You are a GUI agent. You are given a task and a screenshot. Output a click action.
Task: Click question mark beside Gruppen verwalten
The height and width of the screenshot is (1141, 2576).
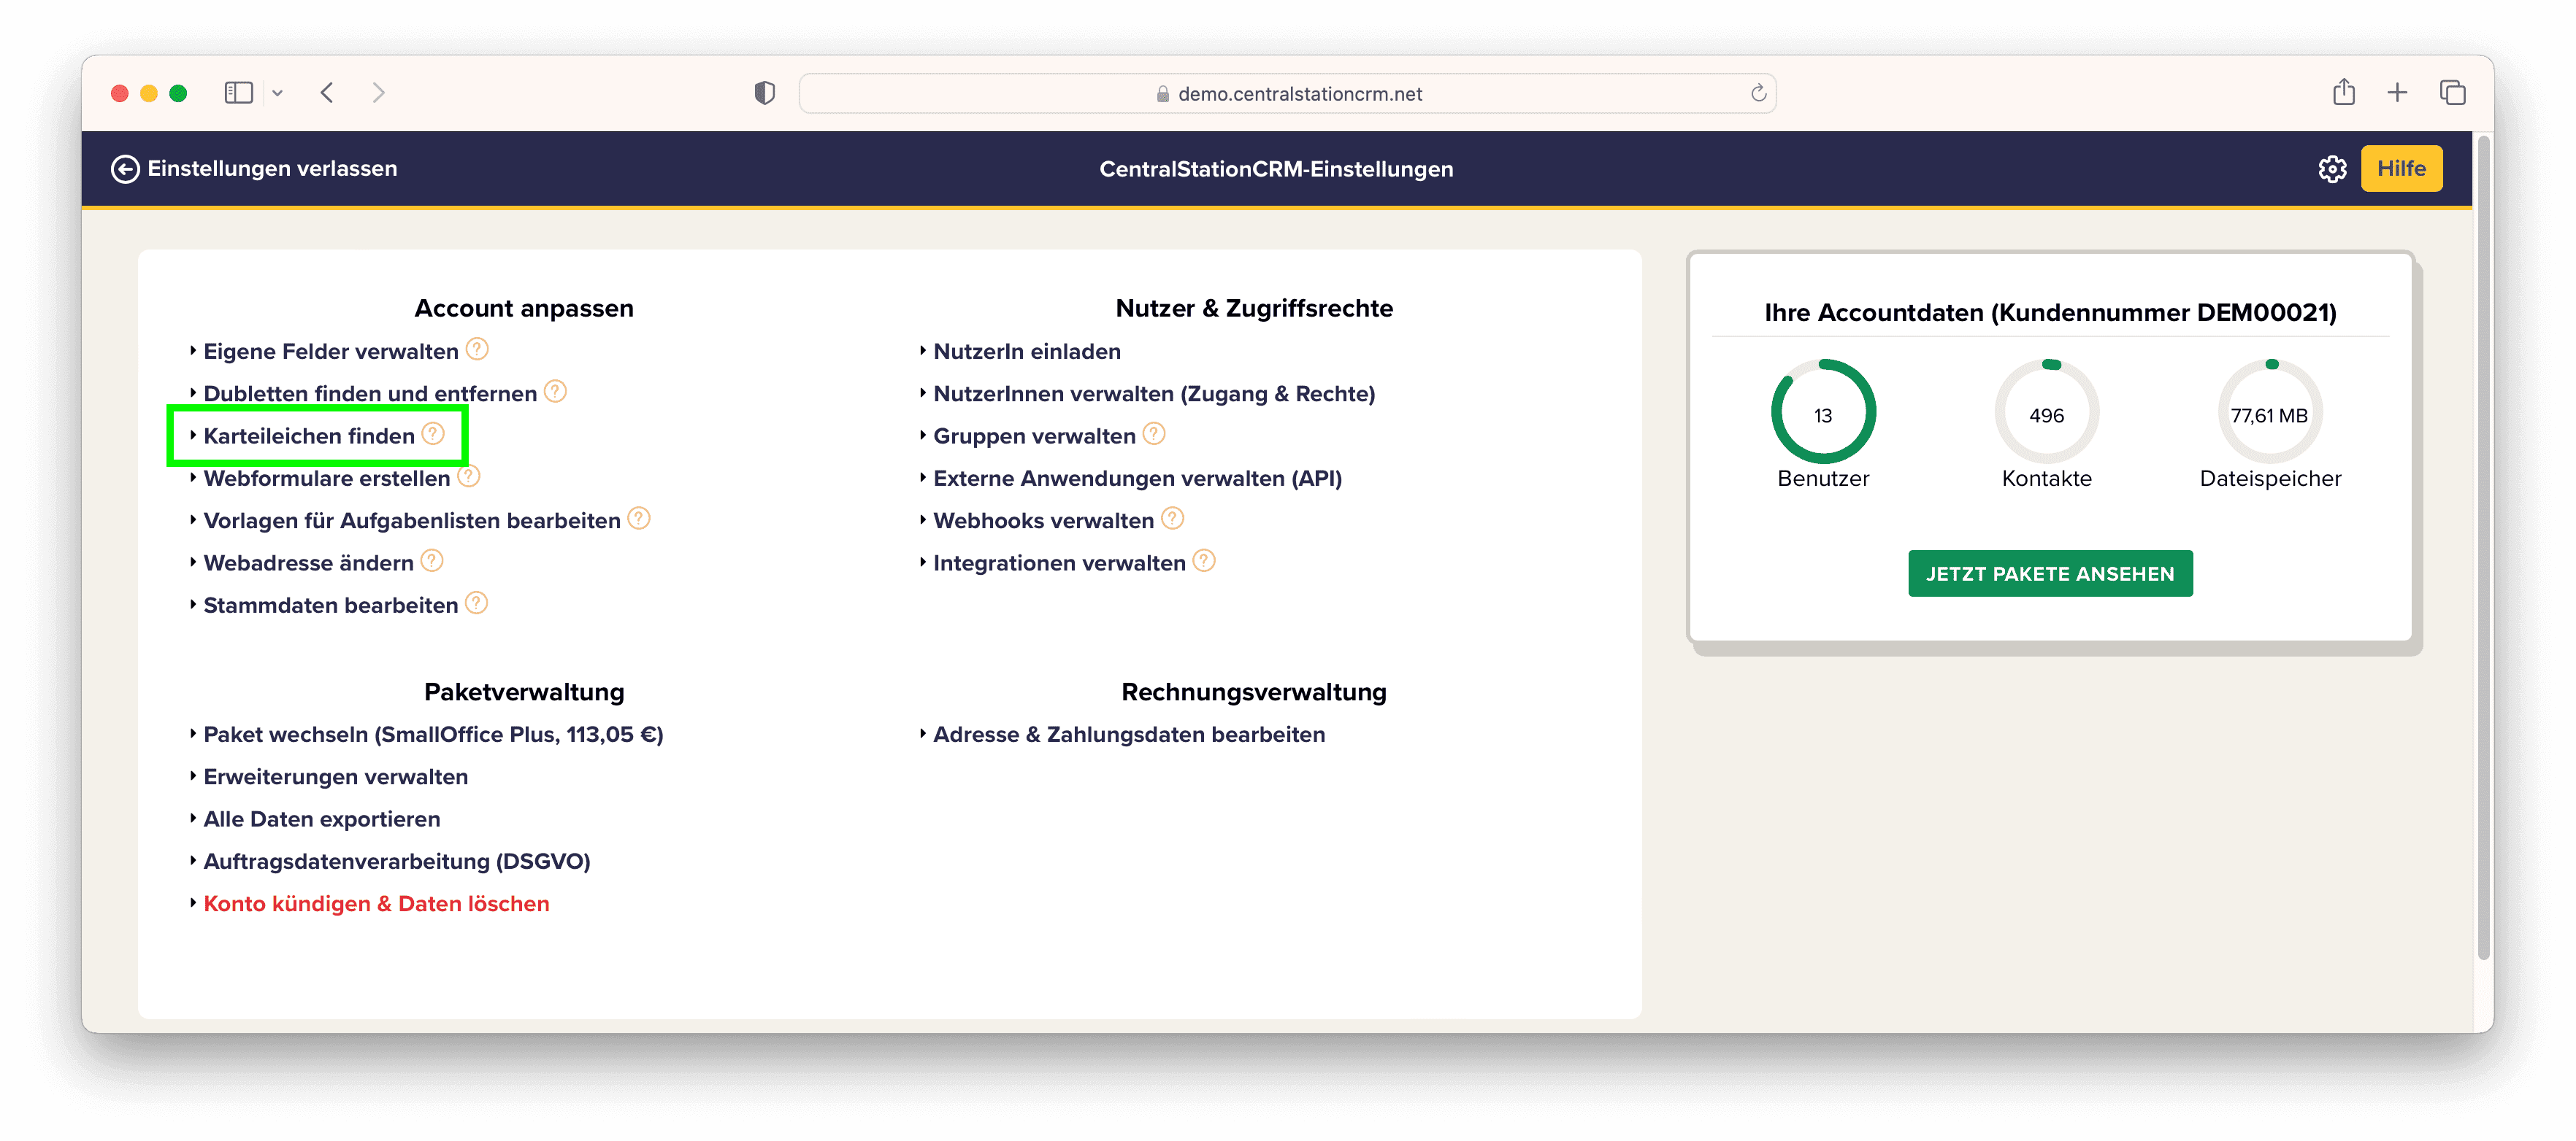click(1153, 433)
